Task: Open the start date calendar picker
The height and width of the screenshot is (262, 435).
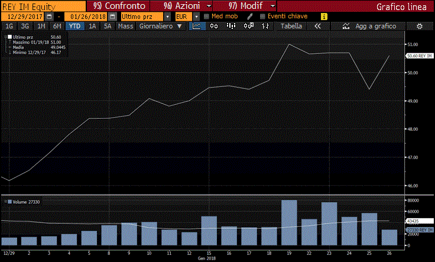Action: click(48, 17)
